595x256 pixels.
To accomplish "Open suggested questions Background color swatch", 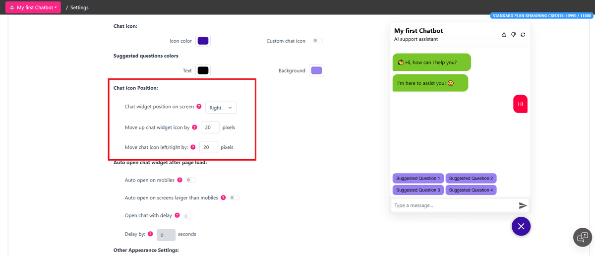I will point(316,70).
